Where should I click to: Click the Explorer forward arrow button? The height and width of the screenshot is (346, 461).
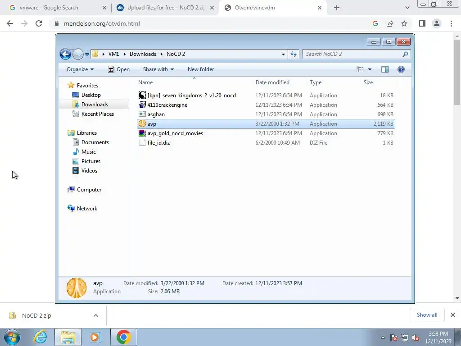click(78, 54)
